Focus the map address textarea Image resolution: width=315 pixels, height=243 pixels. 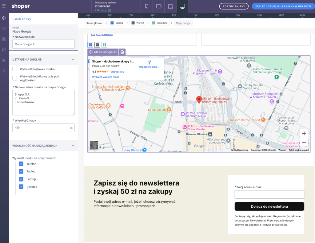[x=43, y=103]
